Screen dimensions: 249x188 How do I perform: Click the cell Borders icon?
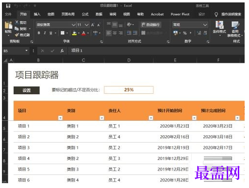63,33
